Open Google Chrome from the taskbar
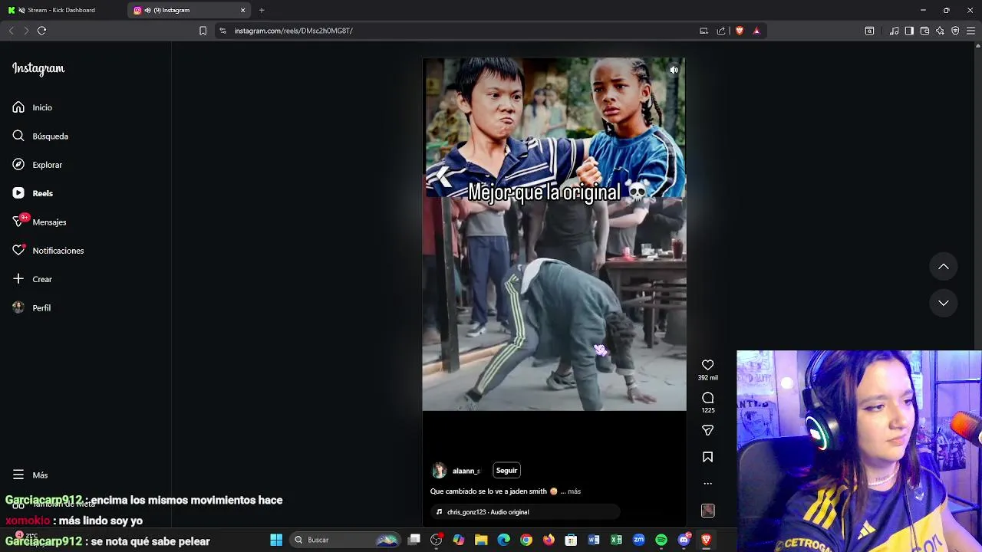Viewport: 982px width, 552px height. 526,540
